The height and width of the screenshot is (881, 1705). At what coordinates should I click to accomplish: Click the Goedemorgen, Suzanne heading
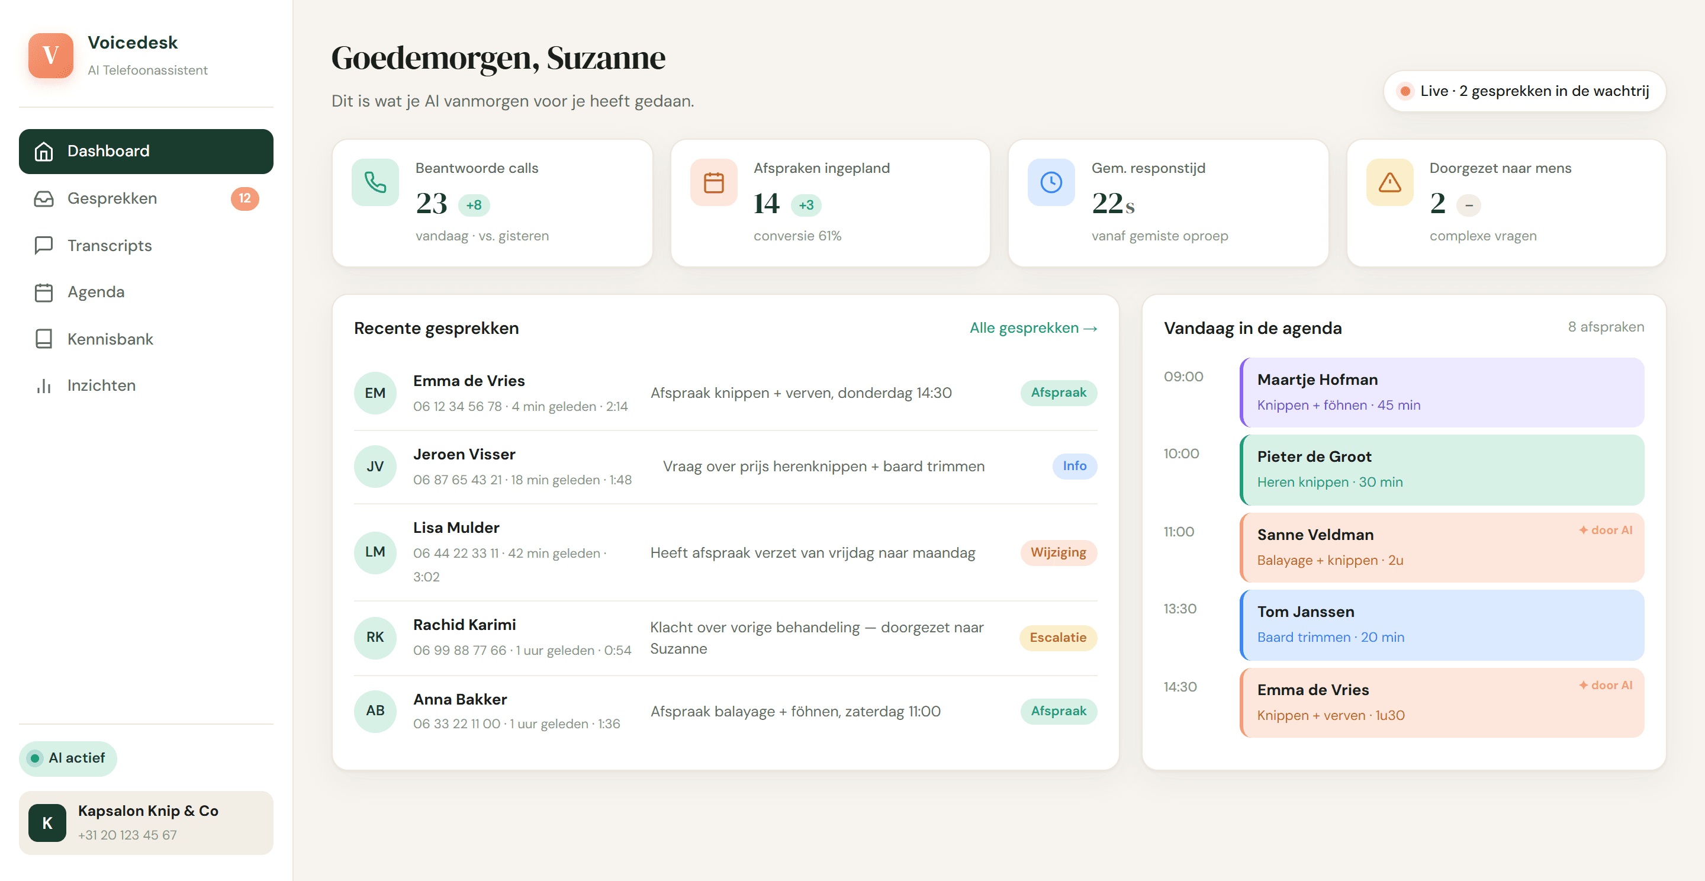(x=498, y=58)
